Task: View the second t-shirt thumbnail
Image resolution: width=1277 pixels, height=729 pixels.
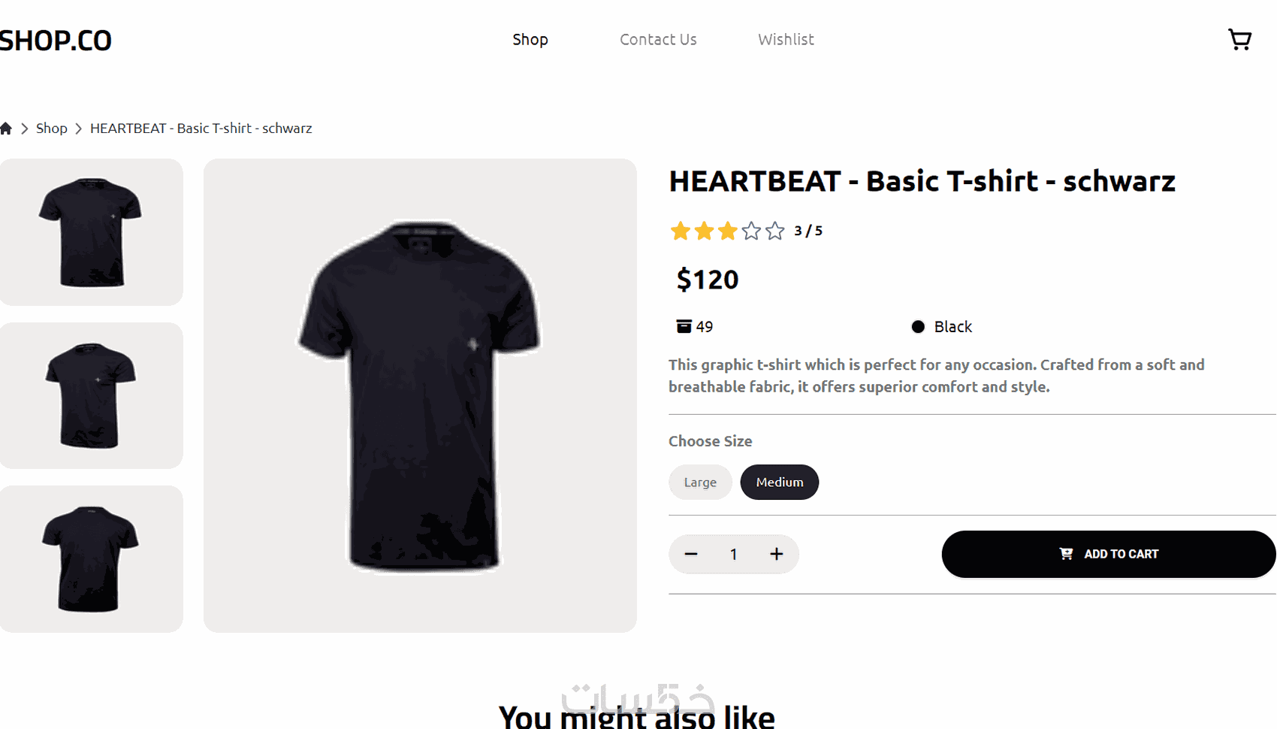Action: (91, 395)
